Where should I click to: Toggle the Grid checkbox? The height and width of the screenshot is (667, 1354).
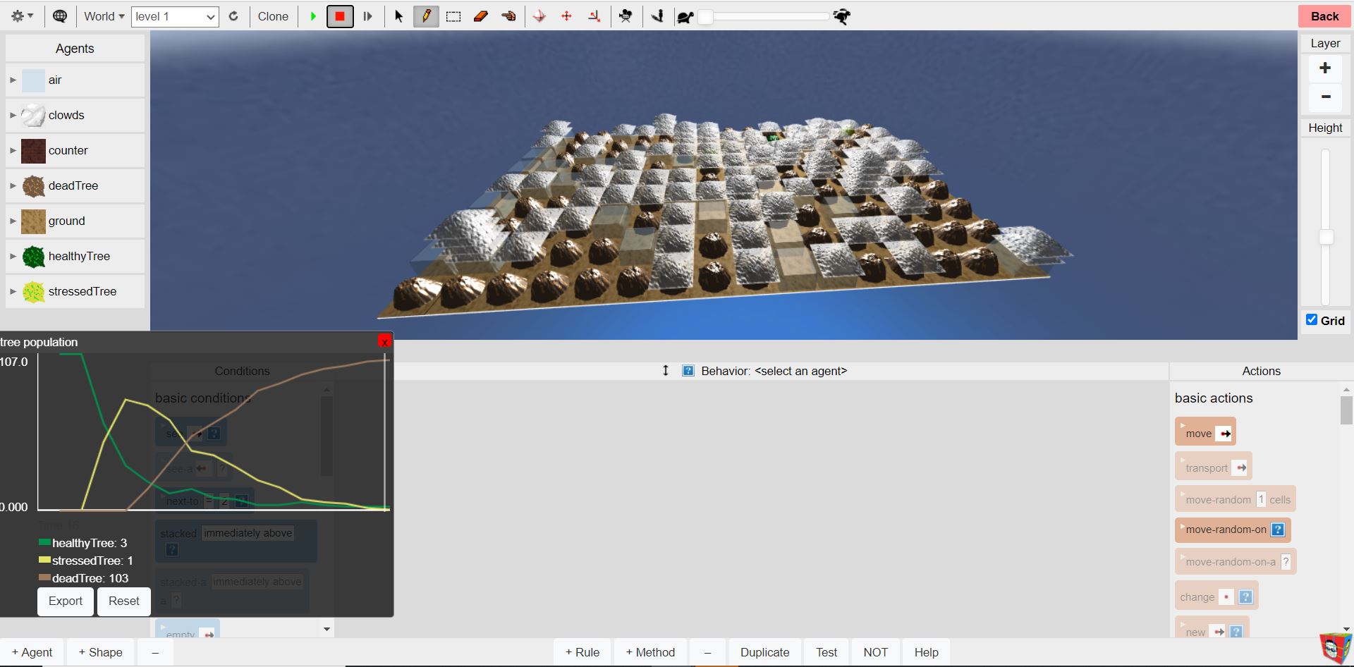click(1312, 319)
